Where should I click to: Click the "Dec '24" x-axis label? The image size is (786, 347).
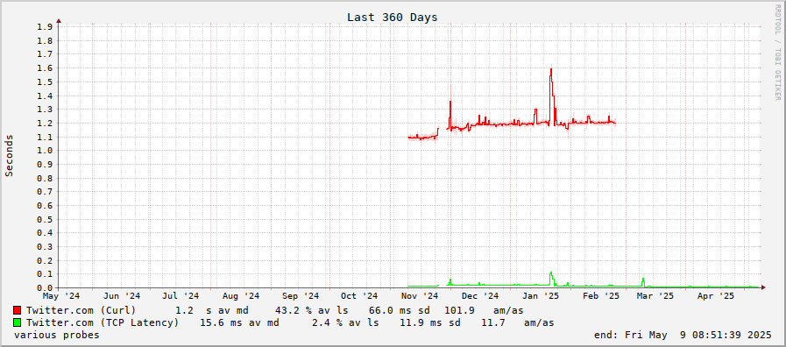pyautogui.click(x=480, y=296)
